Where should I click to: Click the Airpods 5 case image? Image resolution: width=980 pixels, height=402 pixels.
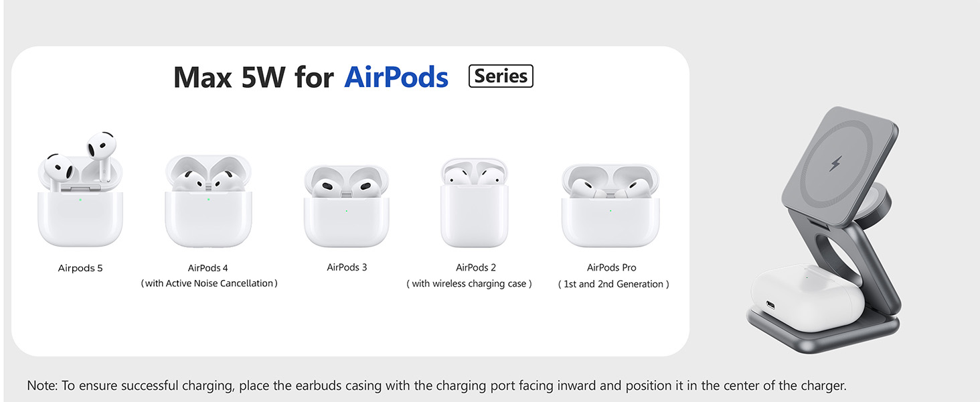[80, 190]
